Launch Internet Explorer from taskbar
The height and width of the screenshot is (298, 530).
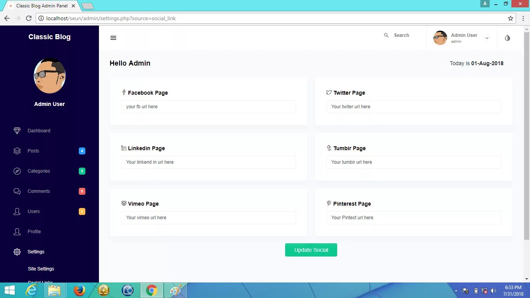pyautogui.click(x=31, y=290)
